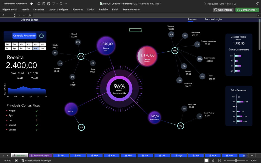Click the Save icon in the Quick Access Toolbar
The image size is (261, 163).
[44, 4]
